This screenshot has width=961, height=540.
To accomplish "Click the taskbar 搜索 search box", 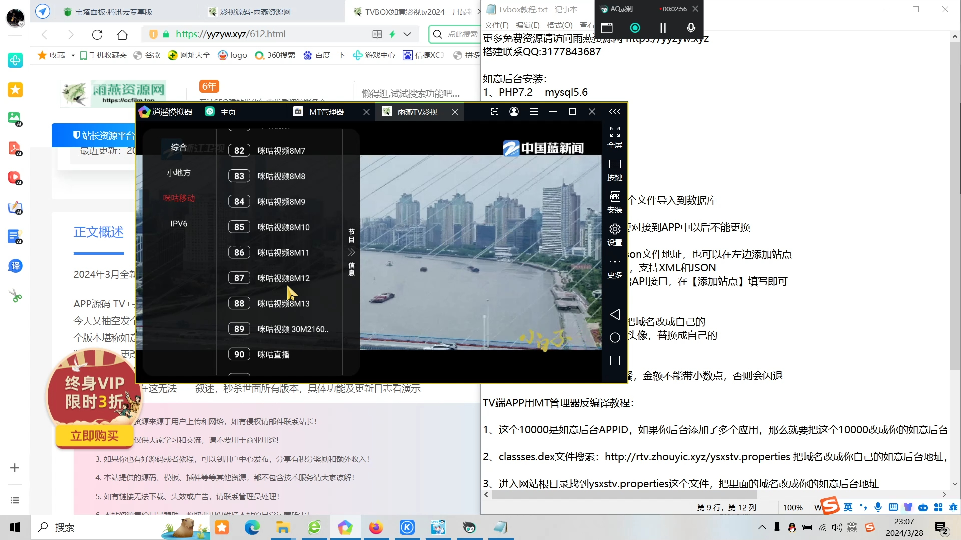I will 120,527.
